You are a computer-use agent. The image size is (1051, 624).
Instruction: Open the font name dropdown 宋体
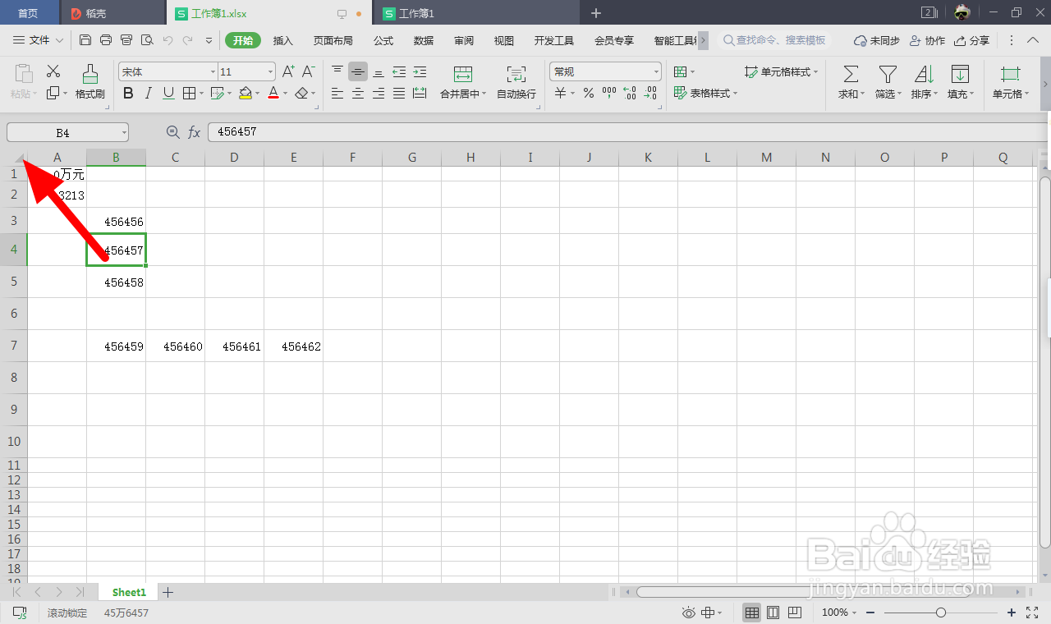point(213,72)
